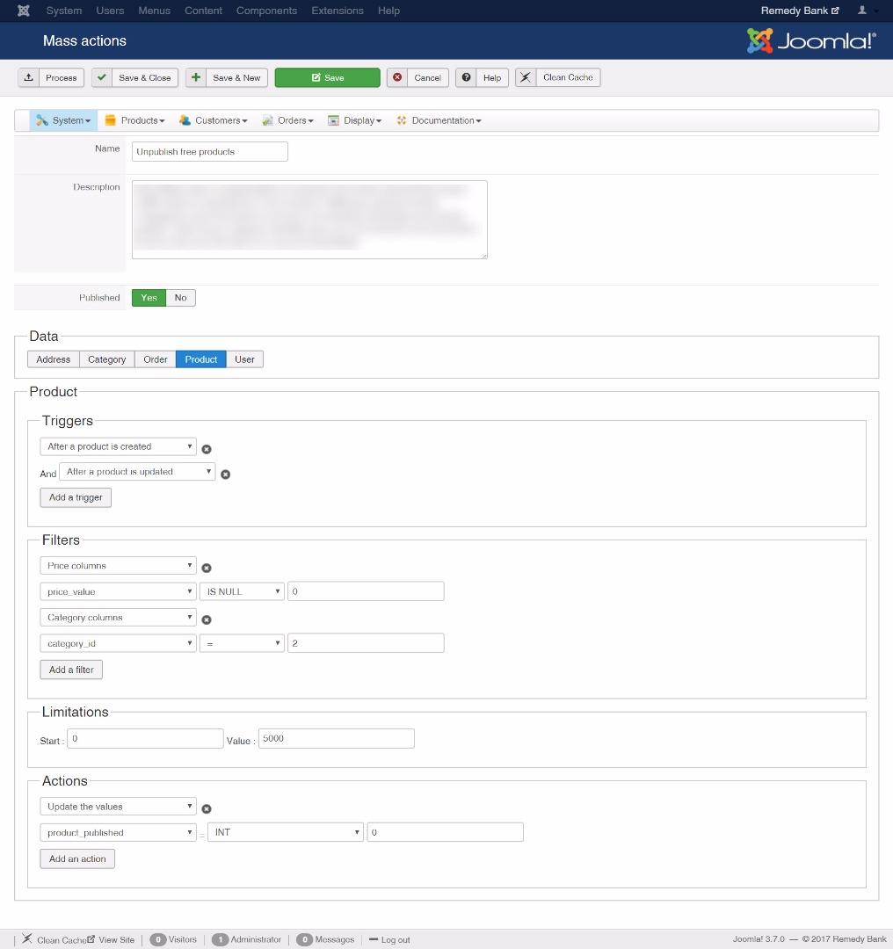Open the price_value column dropdown
893x949 pixels.
pyautogui.click(x=118, y=592)
